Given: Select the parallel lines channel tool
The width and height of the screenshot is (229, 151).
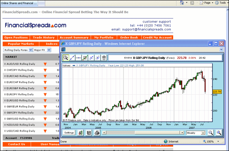Looking at the screenshot, I should [x=98, y=58].
